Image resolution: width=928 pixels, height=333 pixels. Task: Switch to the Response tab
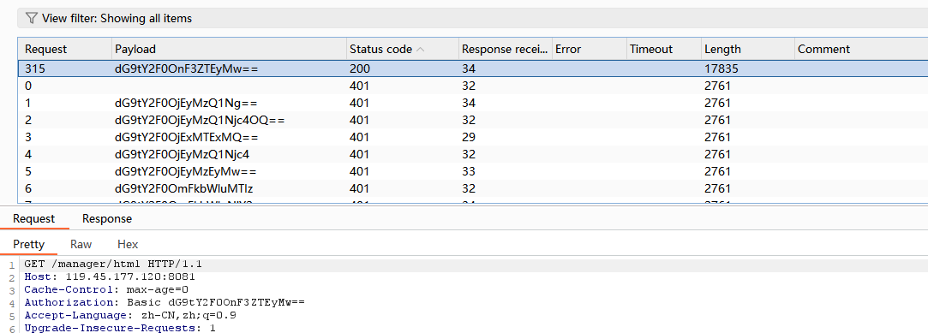click(107, 219)
